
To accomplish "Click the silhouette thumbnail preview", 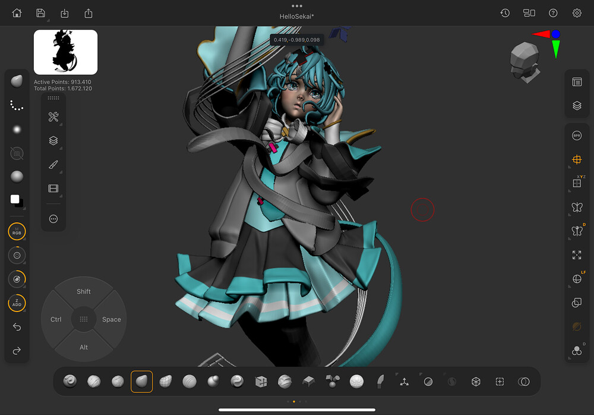I will [x=65, y=52].
